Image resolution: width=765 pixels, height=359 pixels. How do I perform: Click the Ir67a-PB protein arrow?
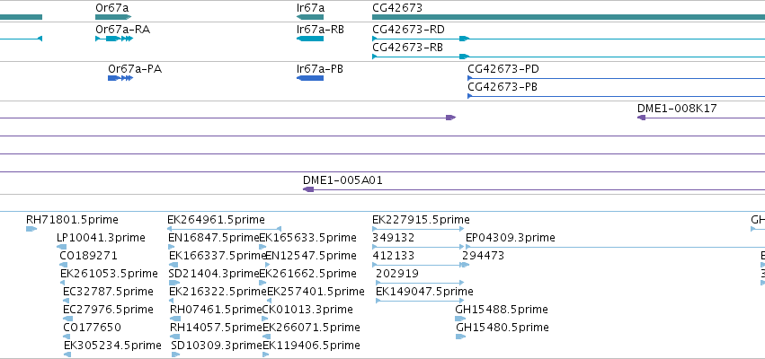[309, 78]
